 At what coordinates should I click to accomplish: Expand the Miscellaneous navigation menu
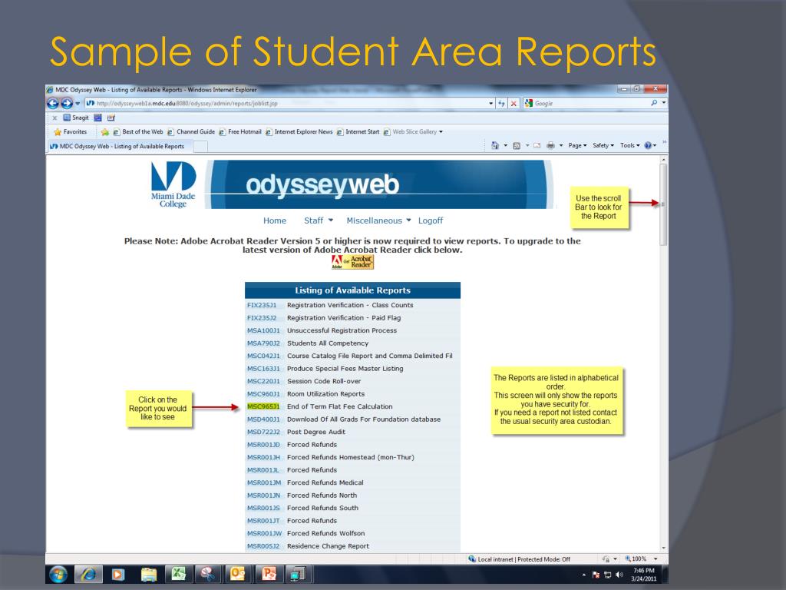378,220
